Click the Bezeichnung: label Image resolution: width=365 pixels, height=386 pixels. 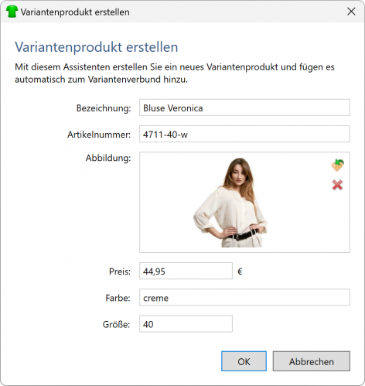point(104,108)
